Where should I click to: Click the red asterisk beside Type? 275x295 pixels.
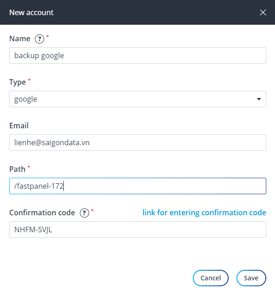(x=29, y=80)
